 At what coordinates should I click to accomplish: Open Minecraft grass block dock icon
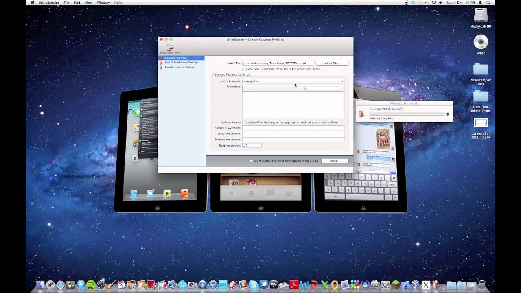coord(396,285)
